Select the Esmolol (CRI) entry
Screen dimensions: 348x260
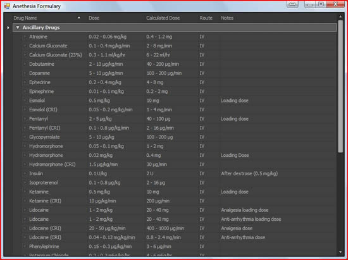coord(43,109)
